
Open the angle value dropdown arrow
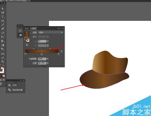[x=48, y=41]
